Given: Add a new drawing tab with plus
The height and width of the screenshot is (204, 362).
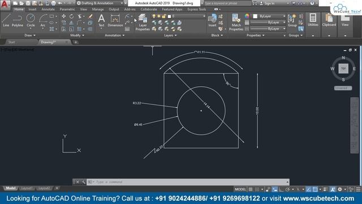Looking at the screenshot, I should (75, 42).
